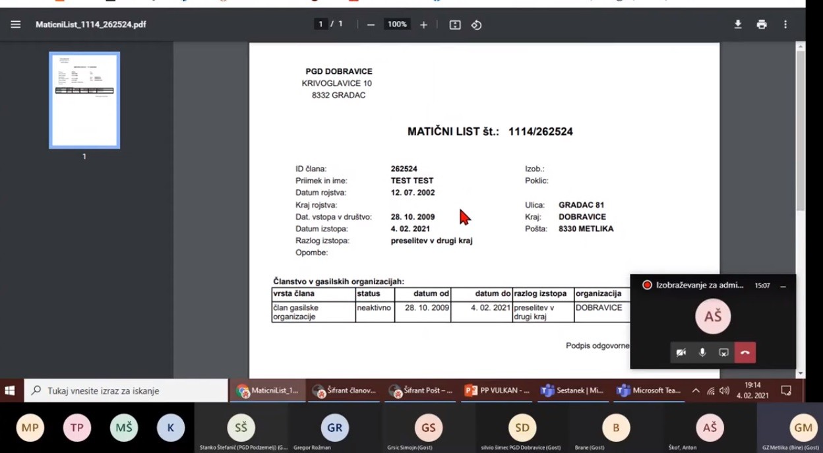Image resolution: width=823 pixels, height=453 pixels.
Task: Mute the microphone in the Teams call
Action: point(702,353)
